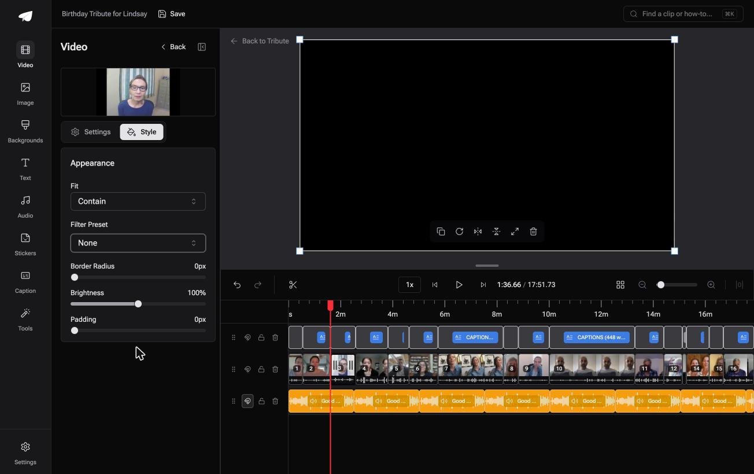Click the Border Radius slider handle
Viewport: 754px width, 474px height.
click(x=75, y=277)
